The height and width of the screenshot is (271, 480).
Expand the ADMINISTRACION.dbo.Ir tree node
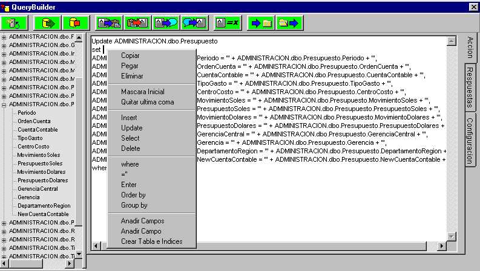click(5, 53)
